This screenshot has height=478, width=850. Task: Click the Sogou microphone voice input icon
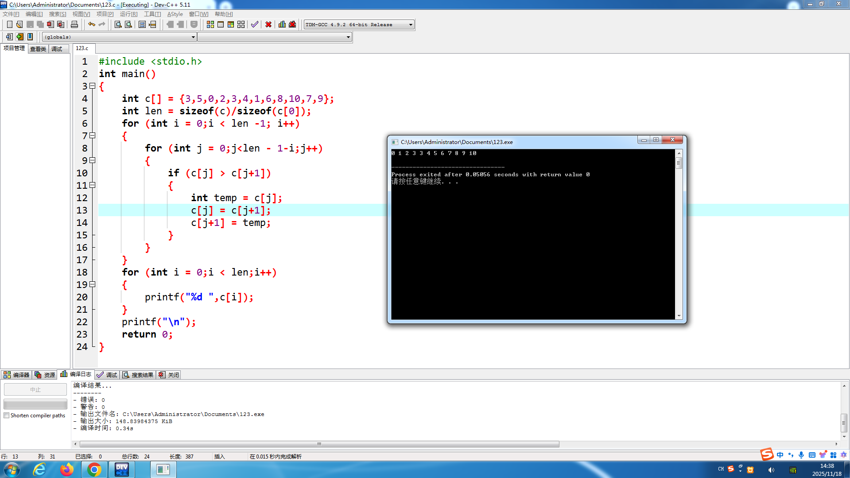coord(801,455)
